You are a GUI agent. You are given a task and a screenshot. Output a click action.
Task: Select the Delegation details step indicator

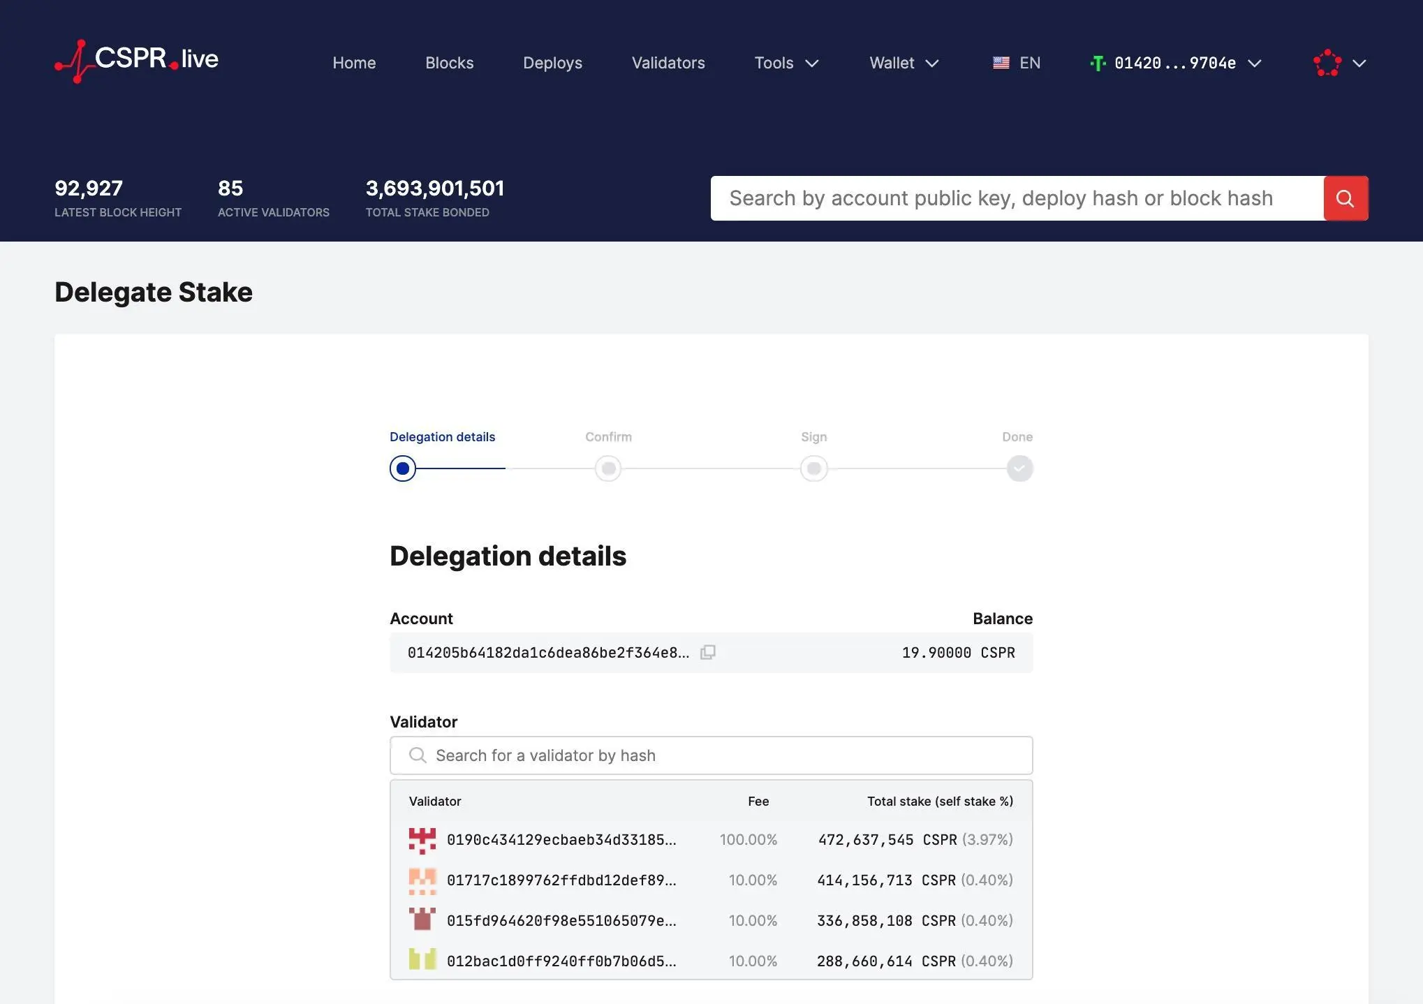point(403,468)
